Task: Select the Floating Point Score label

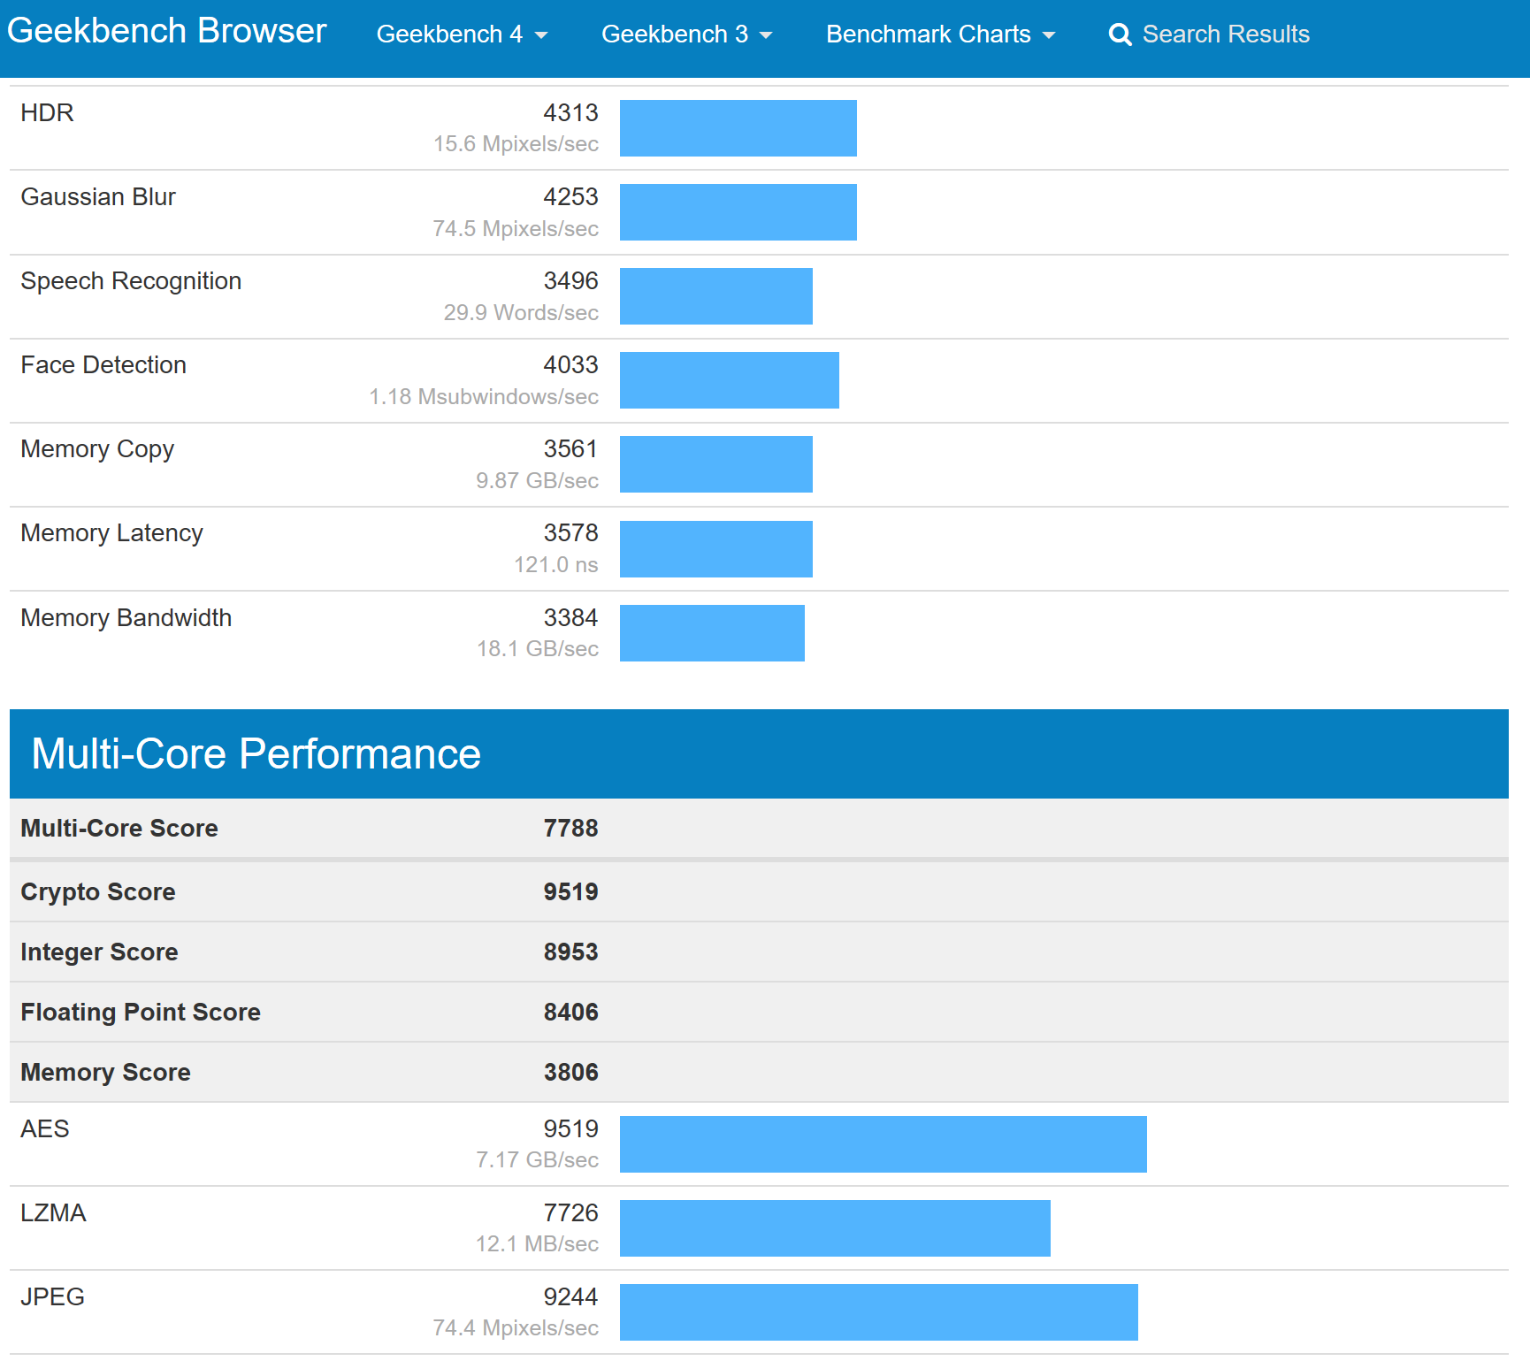Action: tap(141, 1013)
